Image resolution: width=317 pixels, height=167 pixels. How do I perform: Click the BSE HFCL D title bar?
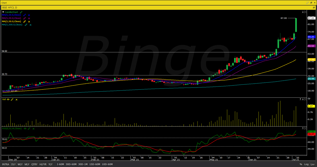click(159, 8)
